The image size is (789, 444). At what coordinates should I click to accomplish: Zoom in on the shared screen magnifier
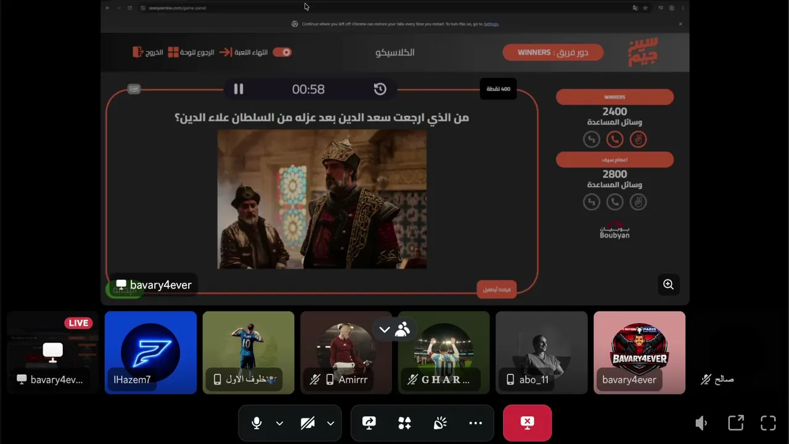tap(668, 284)
